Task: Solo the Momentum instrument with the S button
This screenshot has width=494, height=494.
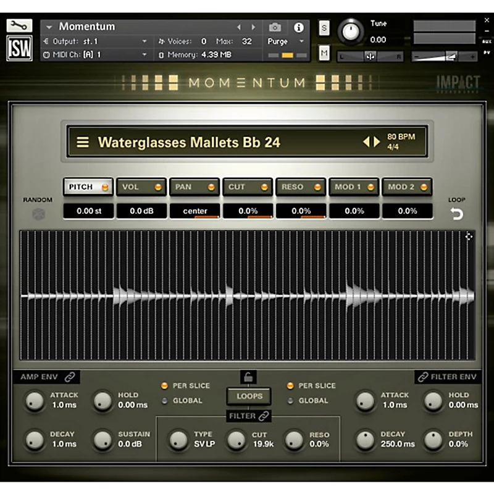Action: click(324, 28)
